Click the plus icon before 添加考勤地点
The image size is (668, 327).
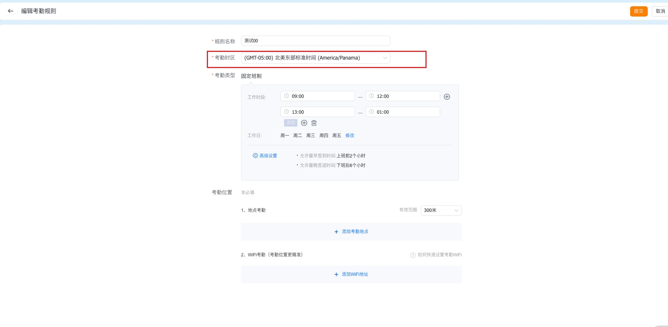(x=336, y=232)
